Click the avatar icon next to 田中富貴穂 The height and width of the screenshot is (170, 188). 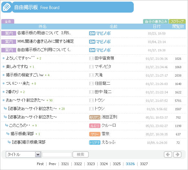click(91, 58)
